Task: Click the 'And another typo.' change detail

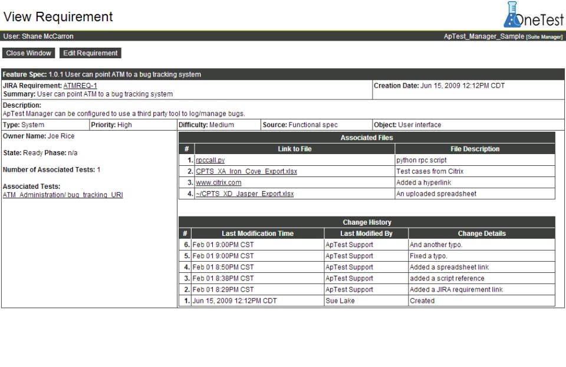Action: click(x=482, y=245)
